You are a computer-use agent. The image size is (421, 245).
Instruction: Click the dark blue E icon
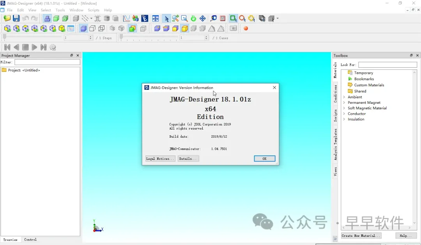[x=145, y=18]
